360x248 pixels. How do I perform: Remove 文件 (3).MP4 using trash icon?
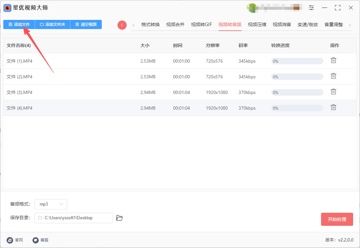coord(333,92)
